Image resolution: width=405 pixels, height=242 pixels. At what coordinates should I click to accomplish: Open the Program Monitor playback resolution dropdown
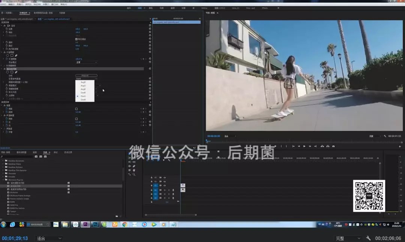pos(375,136)
